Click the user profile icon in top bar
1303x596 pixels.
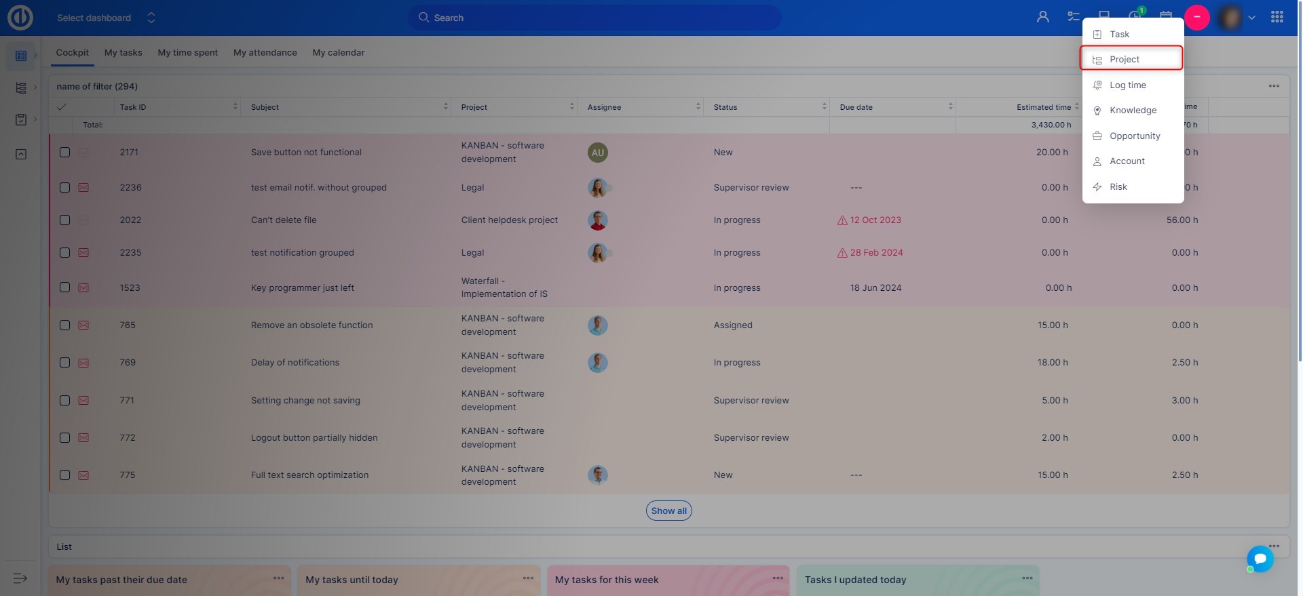click(x=1042, y=18)
